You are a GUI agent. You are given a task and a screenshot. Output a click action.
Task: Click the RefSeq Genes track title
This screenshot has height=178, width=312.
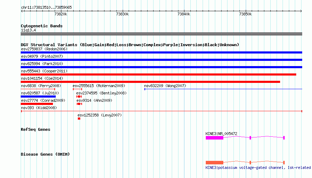(x=35, y=129)
